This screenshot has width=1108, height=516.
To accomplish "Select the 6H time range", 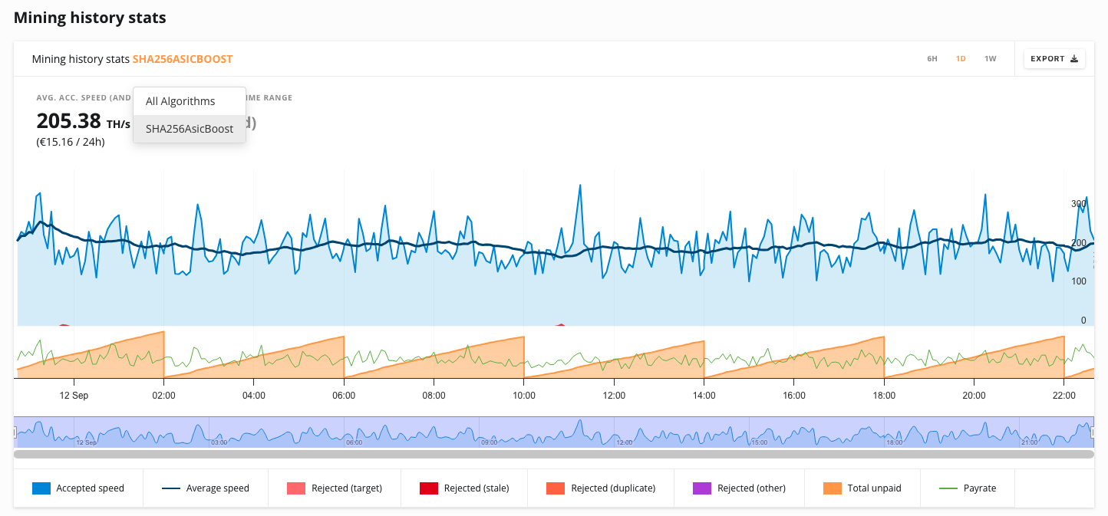I will point(932,59).
